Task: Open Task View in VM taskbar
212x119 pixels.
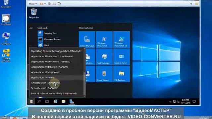Action: (x=47, y=101)
